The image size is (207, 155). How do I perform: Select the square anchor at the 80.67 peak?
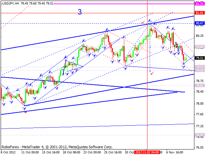coord(150,24)
